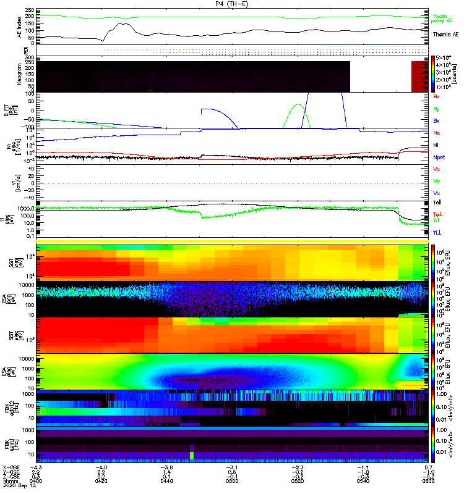
Task: Click the 0540 time tick label
Action: tap(363, 481)
